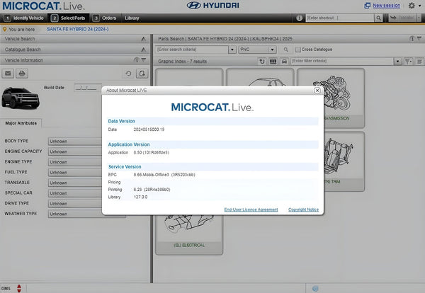Screen dimensions: 425x293
Task: Open the Transfer dropdown arrow
Action: (x=419, y=18)
